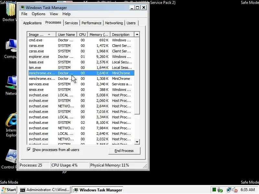Go to the Networking tab
Viewport: 259px width, 194px height.
coord(114,23)
